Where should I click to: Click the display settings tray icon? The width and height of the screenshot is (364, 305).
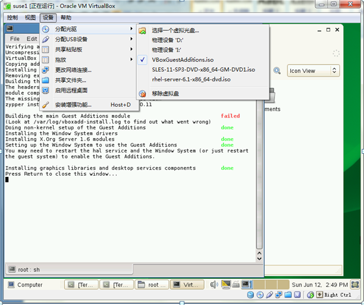pyautogui.click(x=226, y=284)
